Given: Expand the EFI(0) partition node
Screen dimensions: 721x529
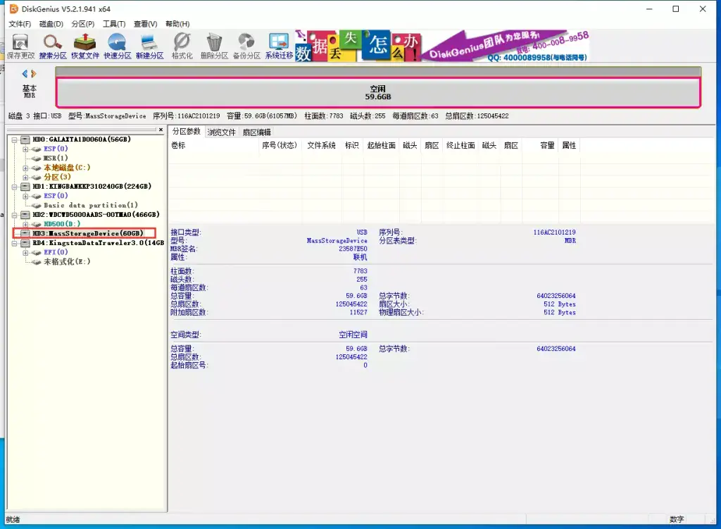Looking at the screenshot, I should 26,253.
